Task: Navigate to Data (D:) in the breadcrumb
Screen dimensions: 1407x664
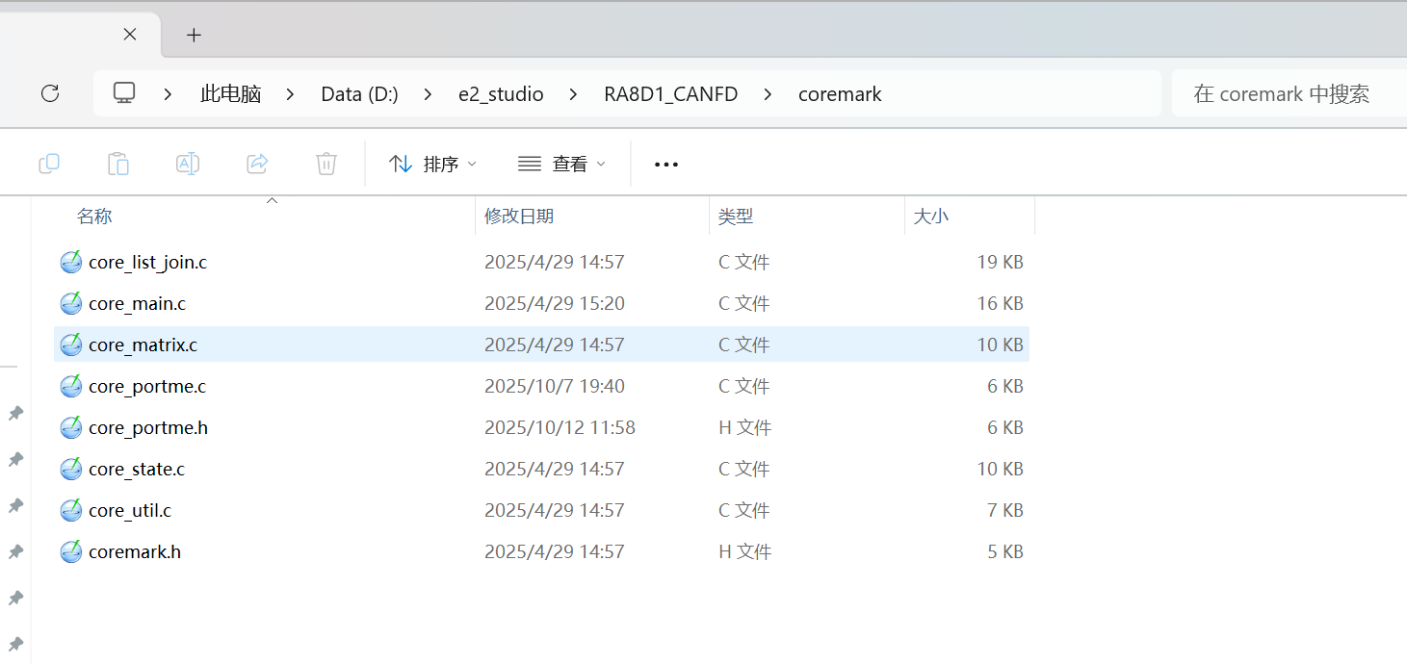Action: point(359,94)
